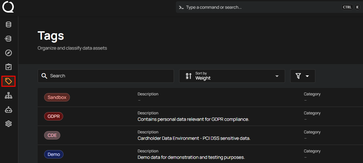Screen dimensions: 363x163
Task: Open the Settings gear icon
Action: coord(9,124)
